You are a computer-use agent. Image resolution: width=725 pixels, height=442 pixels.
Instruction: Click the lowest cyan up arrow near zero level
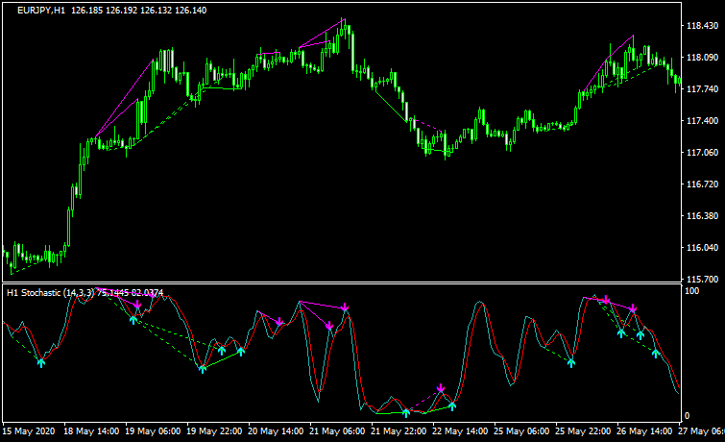click(406, 411)
